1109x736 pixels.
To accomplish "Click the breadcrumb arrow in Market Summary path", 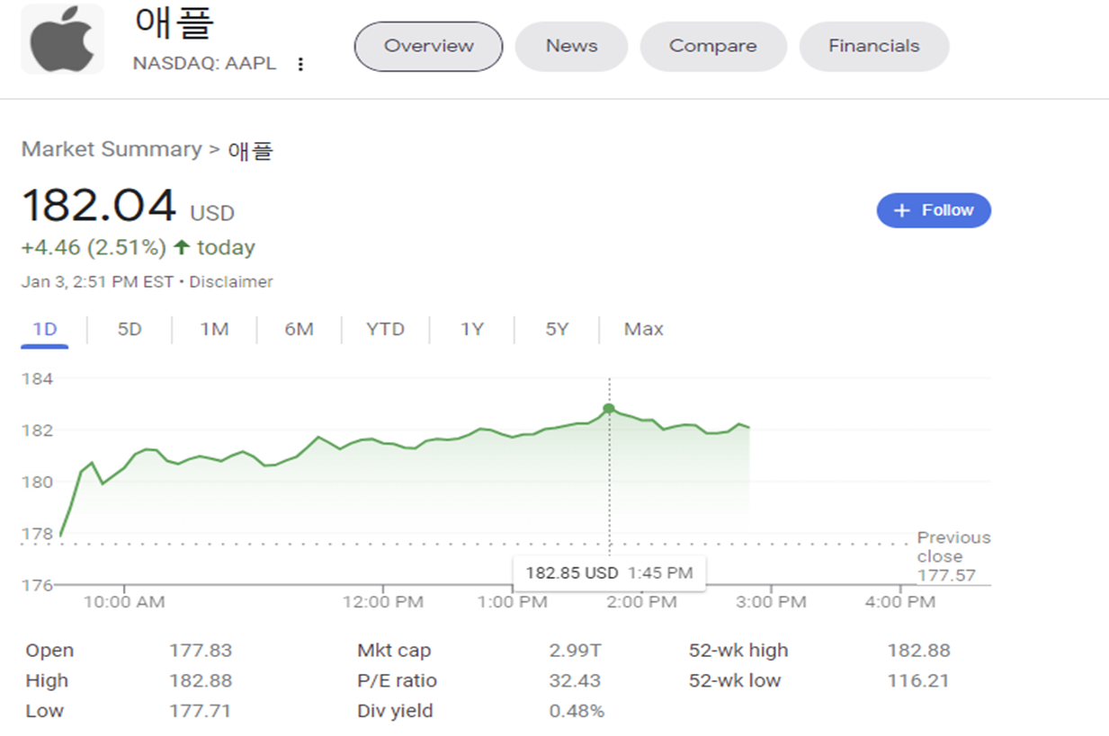I will (x=212, y=150).
